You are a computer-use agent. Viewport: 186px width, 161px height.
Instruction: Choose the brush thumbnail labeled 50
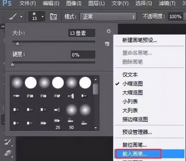tap(71, 124)
